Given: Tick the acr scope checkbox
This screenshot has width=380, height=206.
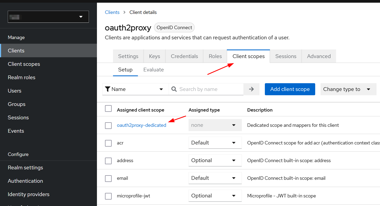Looking at the screenshot, I should click(108, 143).
